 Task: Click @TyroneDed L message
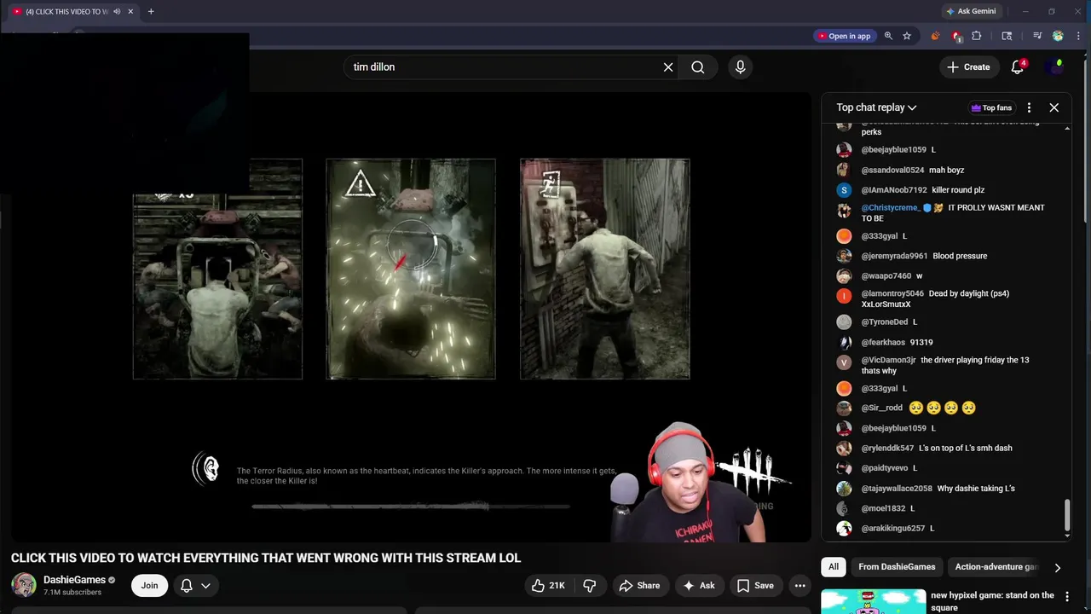coord(946,322)
